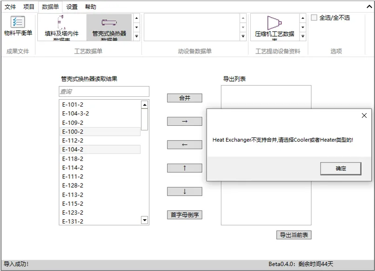
Task: Focus the 查询 search field
Action: [x=104, y=91]
